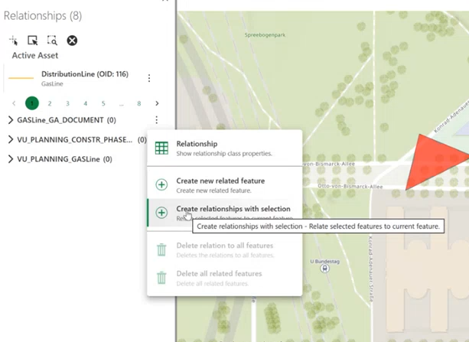The width and height of the screenshot is (469, 342).
Task: Choose Create relationships with selection
Action: point(233,209)
